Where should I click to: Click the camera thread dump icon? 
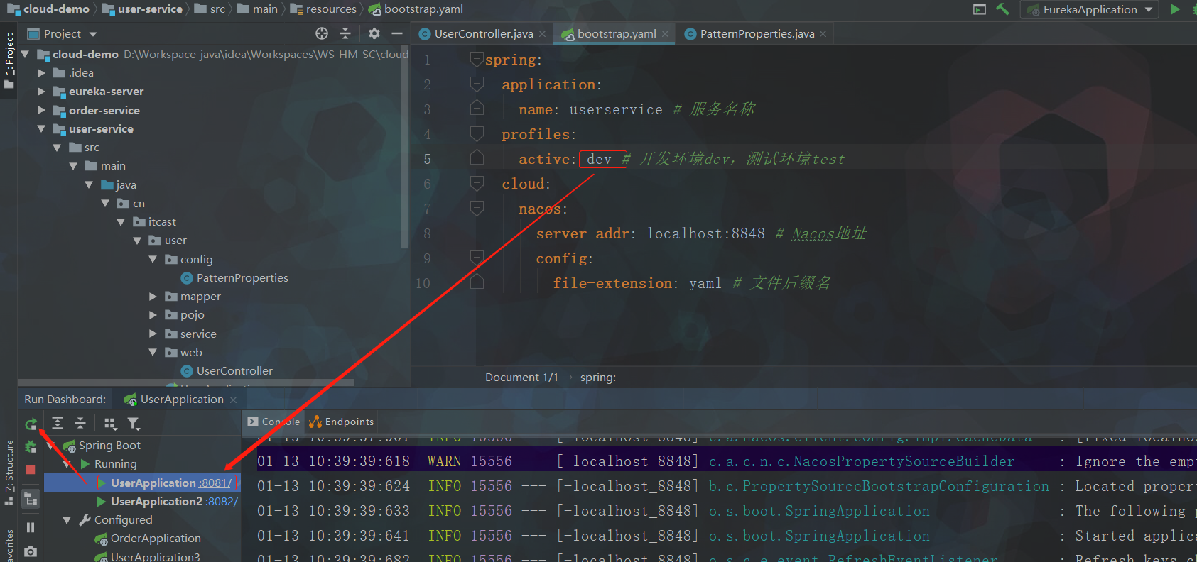point(31,551)
